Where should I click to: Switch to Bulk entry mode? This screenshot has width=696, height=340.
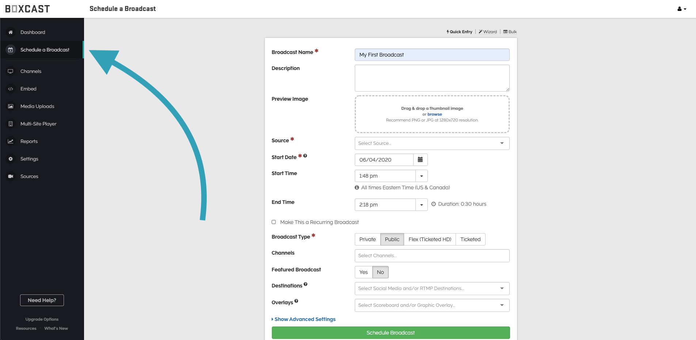click(x=510, y=32)
